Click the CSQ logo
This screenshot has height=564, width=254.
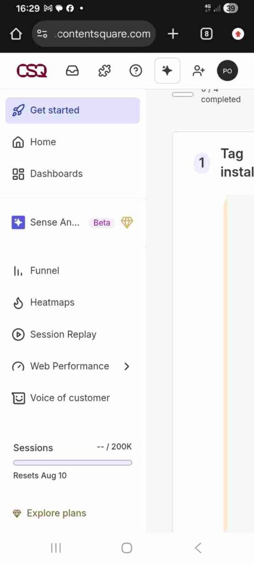pyautogui.click(x=31, y=71)
